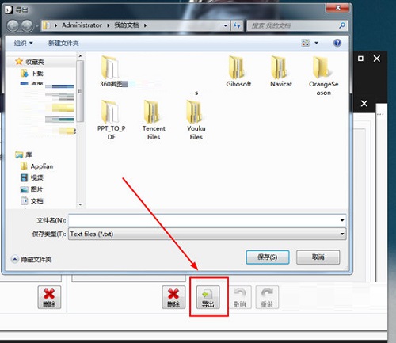Select the Youku Files folder
The image size is (396, 343).
click(x=196, y=120)
